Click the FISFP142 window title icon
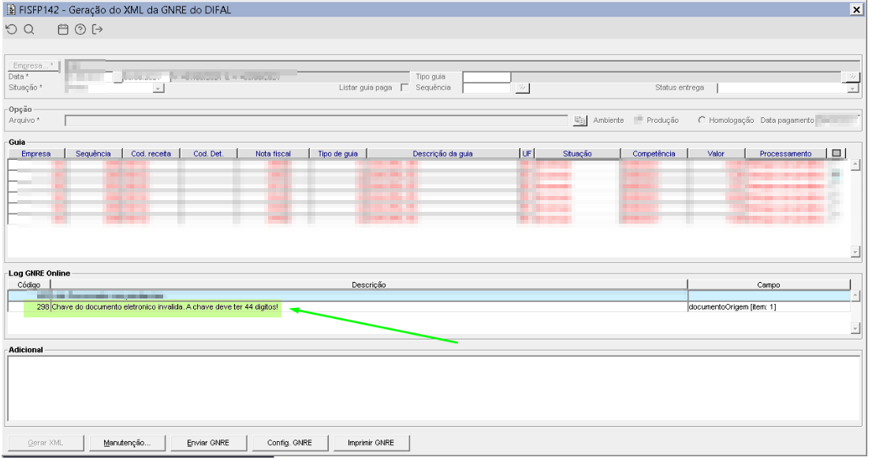Viewport: 872px width, 460px height. pyautogui.click(x=10, y=9)
